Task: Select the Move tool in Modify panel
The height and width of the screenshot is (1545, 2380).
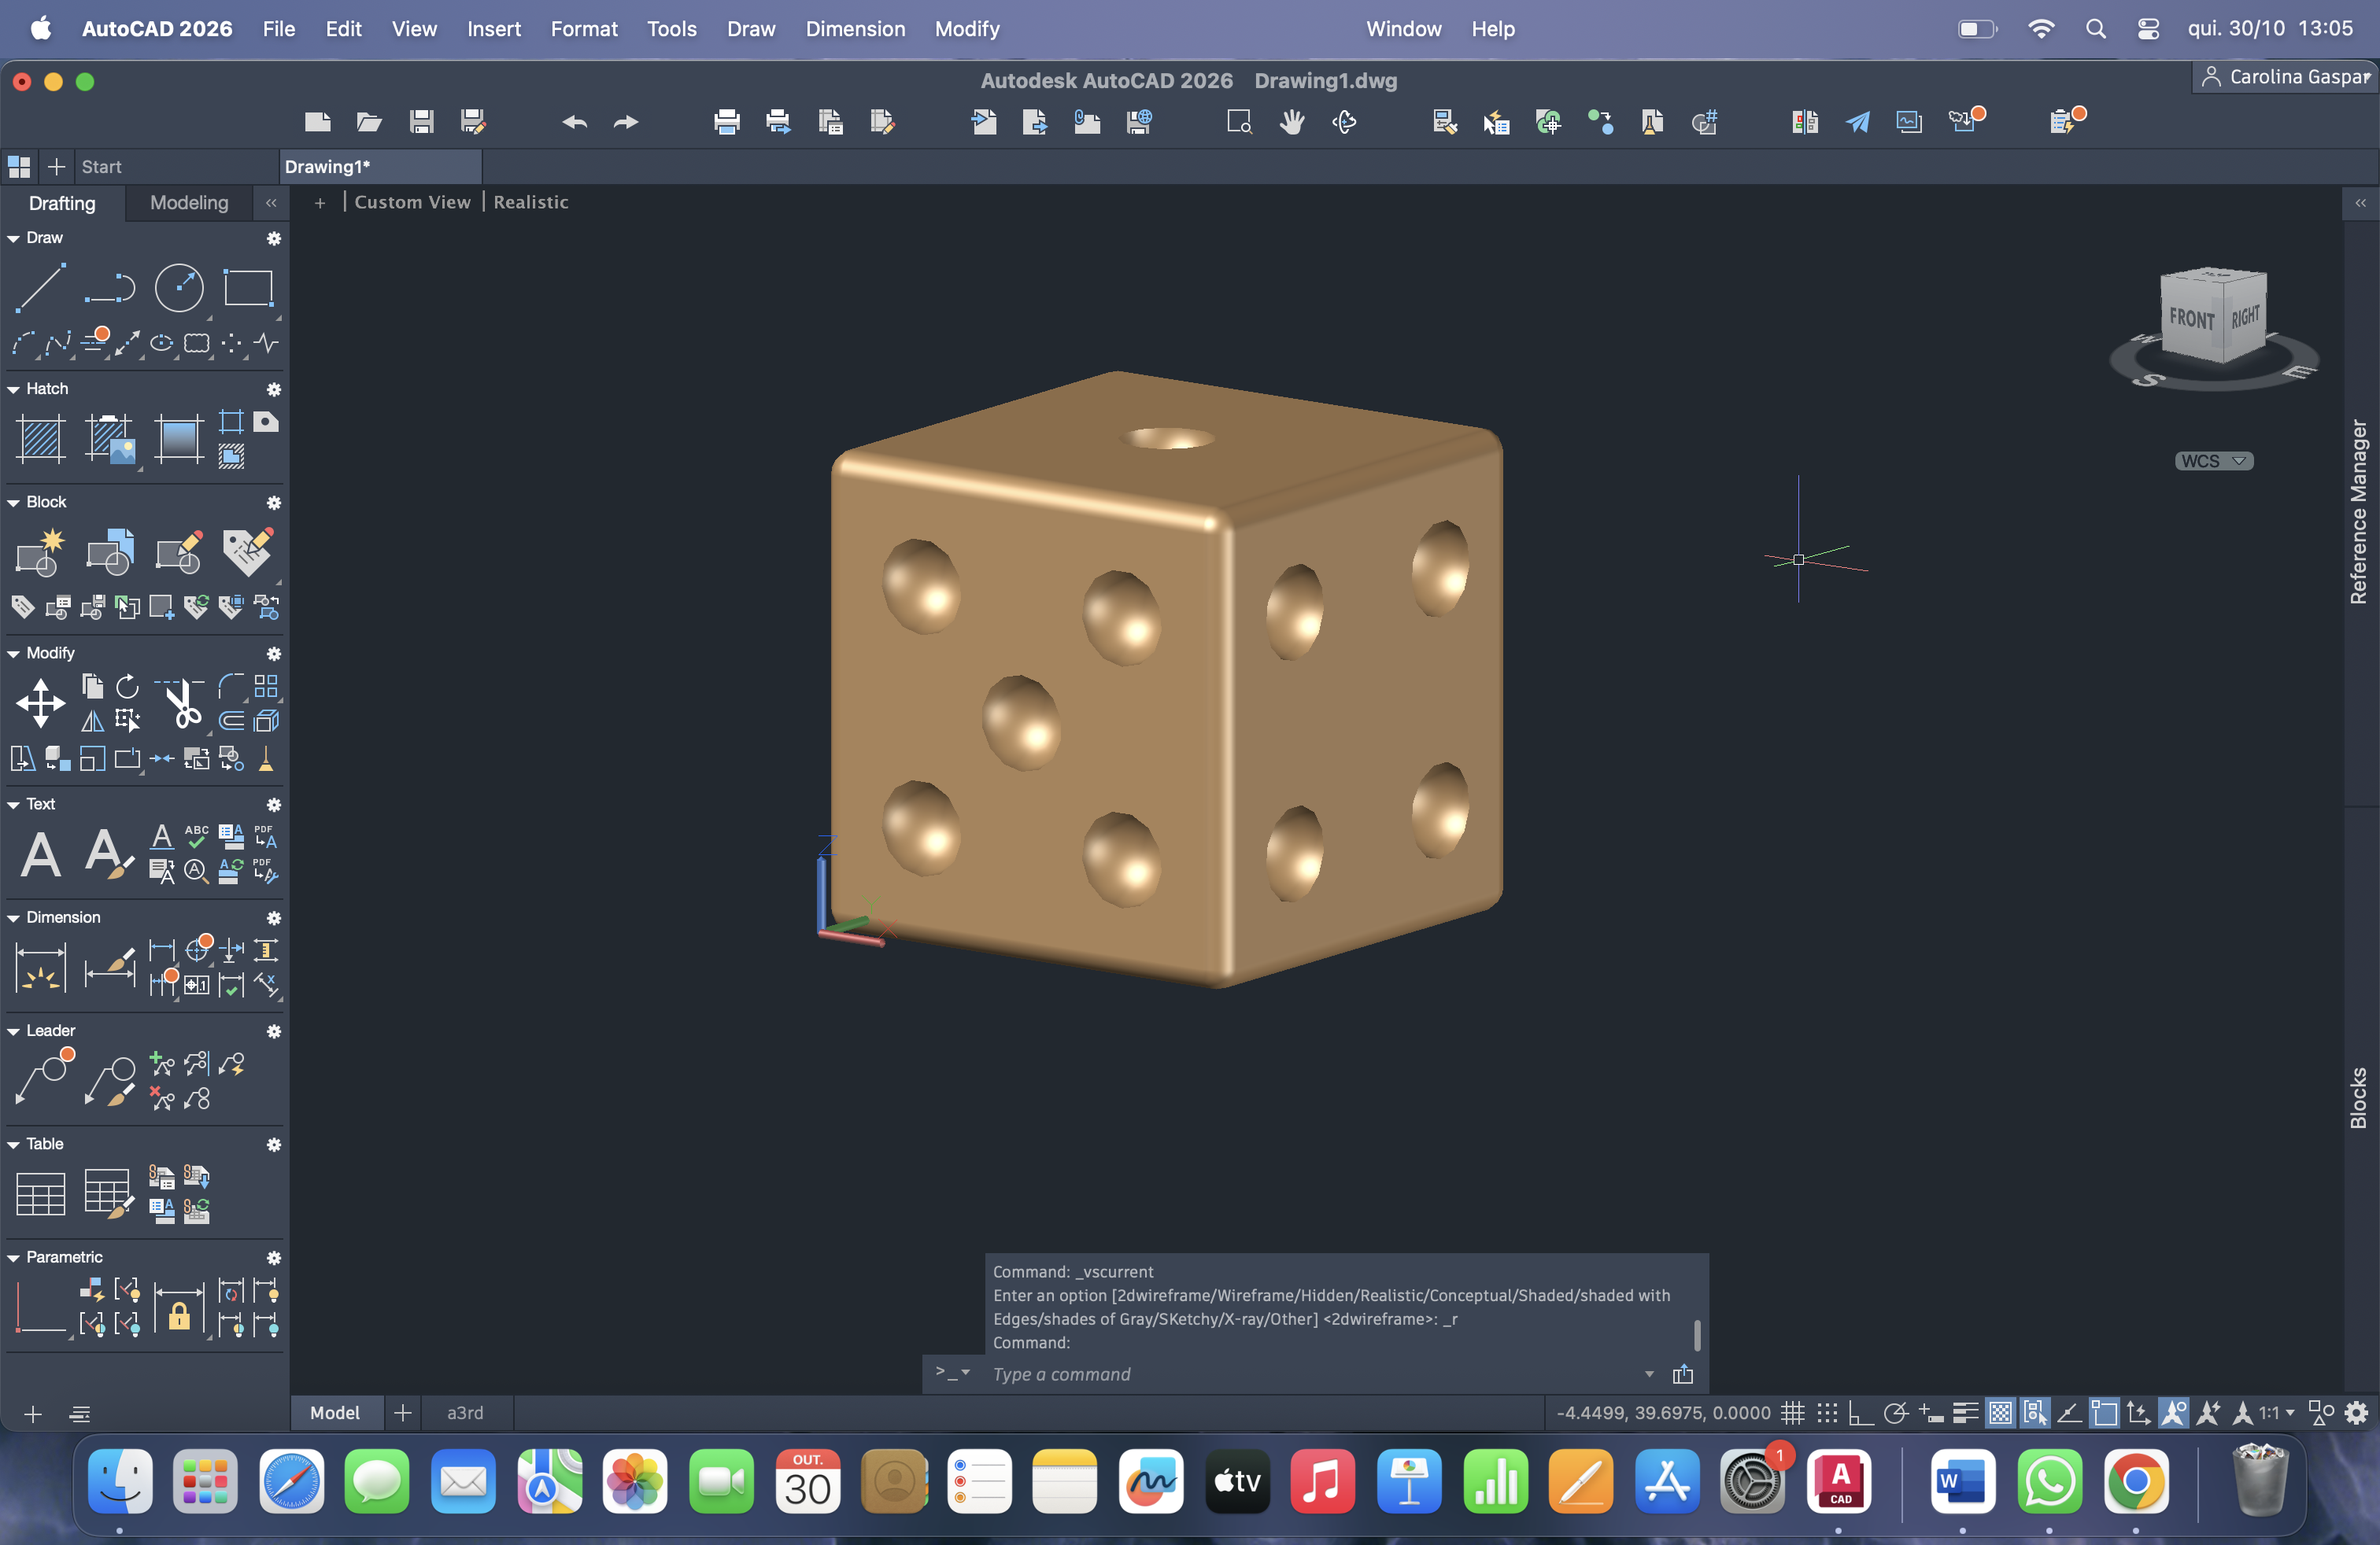Action: (40, 703)
